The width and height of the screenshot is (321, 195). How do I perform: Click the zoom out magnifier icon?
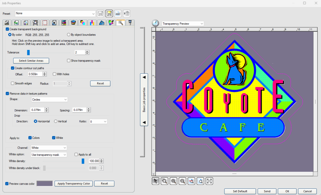[182, 181]
